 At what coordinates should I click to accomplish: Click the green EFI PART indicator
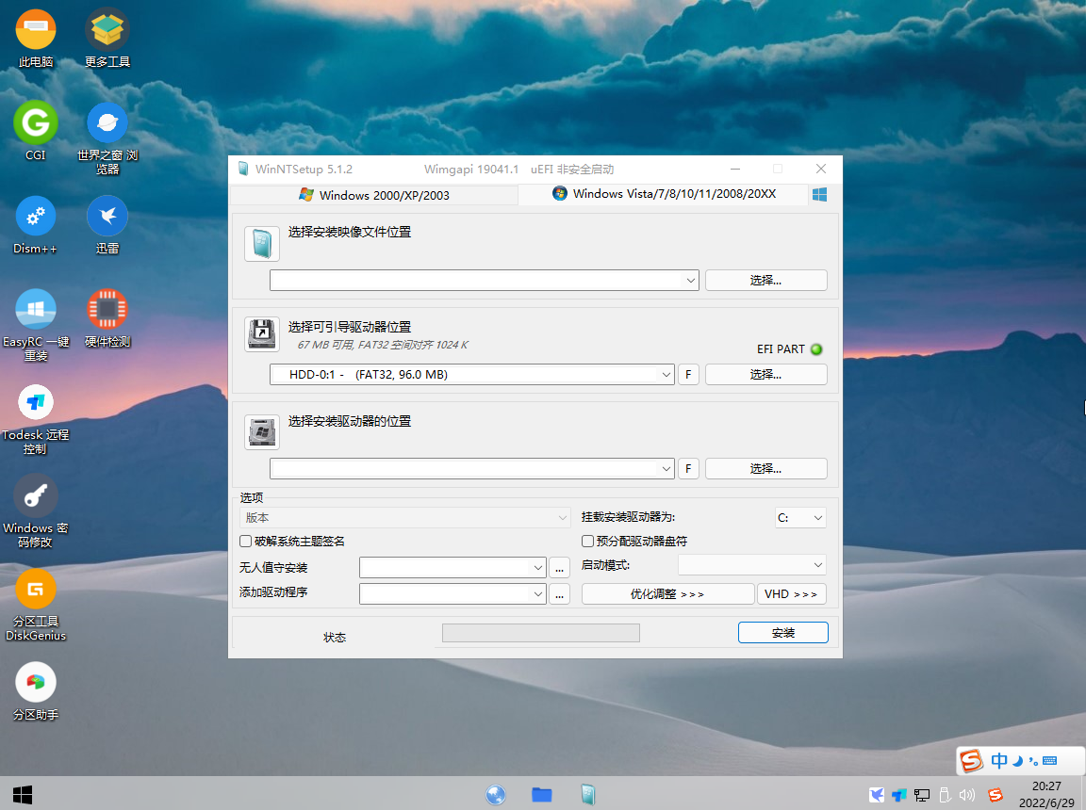(816, 348)
